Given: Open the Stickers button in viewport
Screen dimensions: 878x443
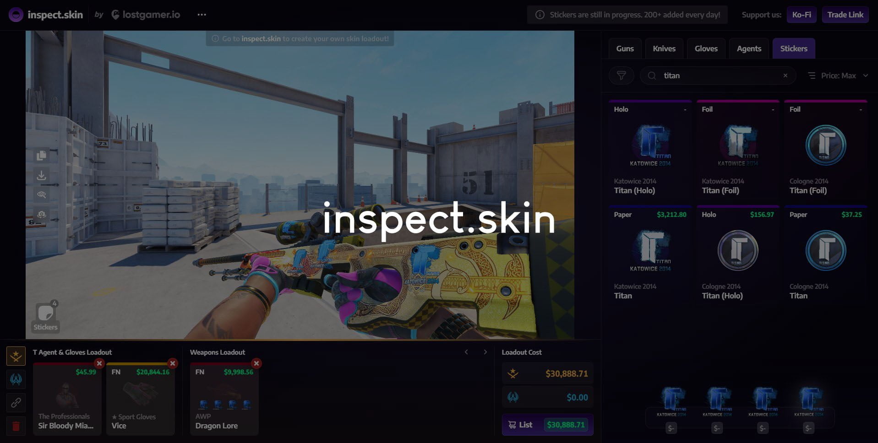Looking at the screenshot, I should (x=45, y=317).
